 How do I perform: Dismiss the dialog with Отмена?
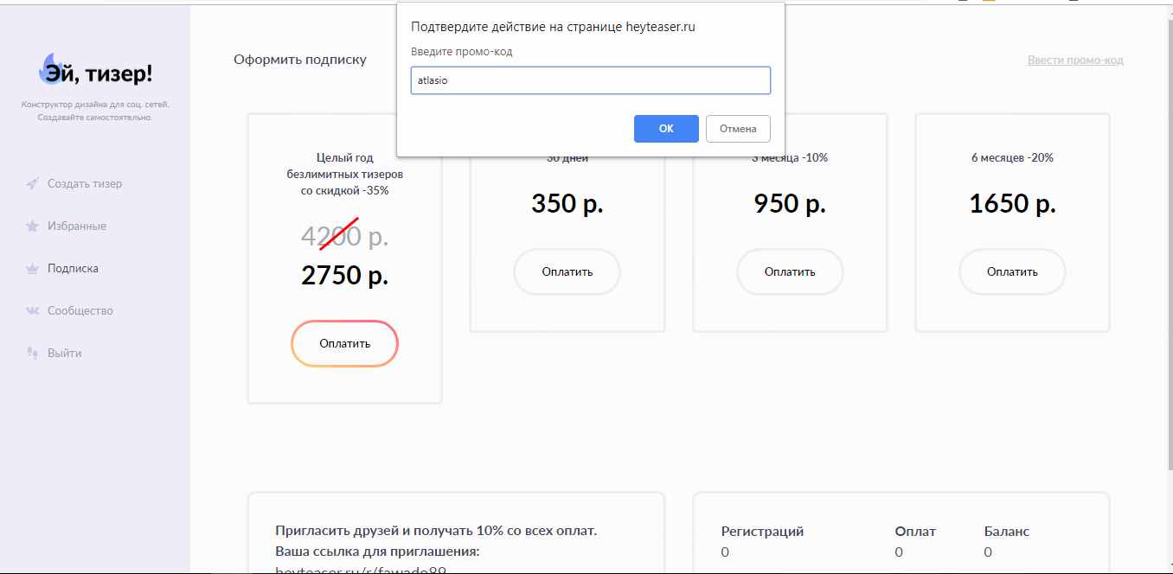tap(737, 129)
